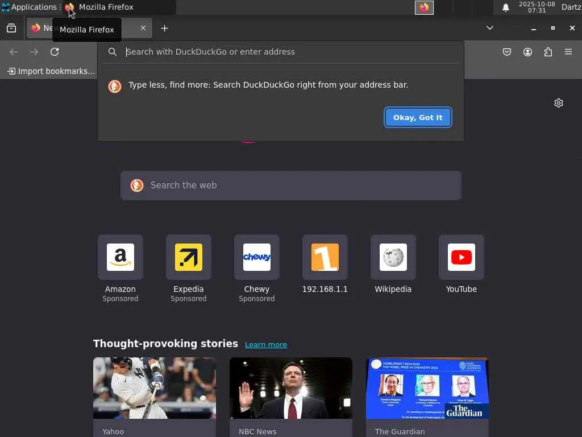The width and height of the screenshot is (582, 437).
Task: Click the Back arrow button
Action: [14, 52]
